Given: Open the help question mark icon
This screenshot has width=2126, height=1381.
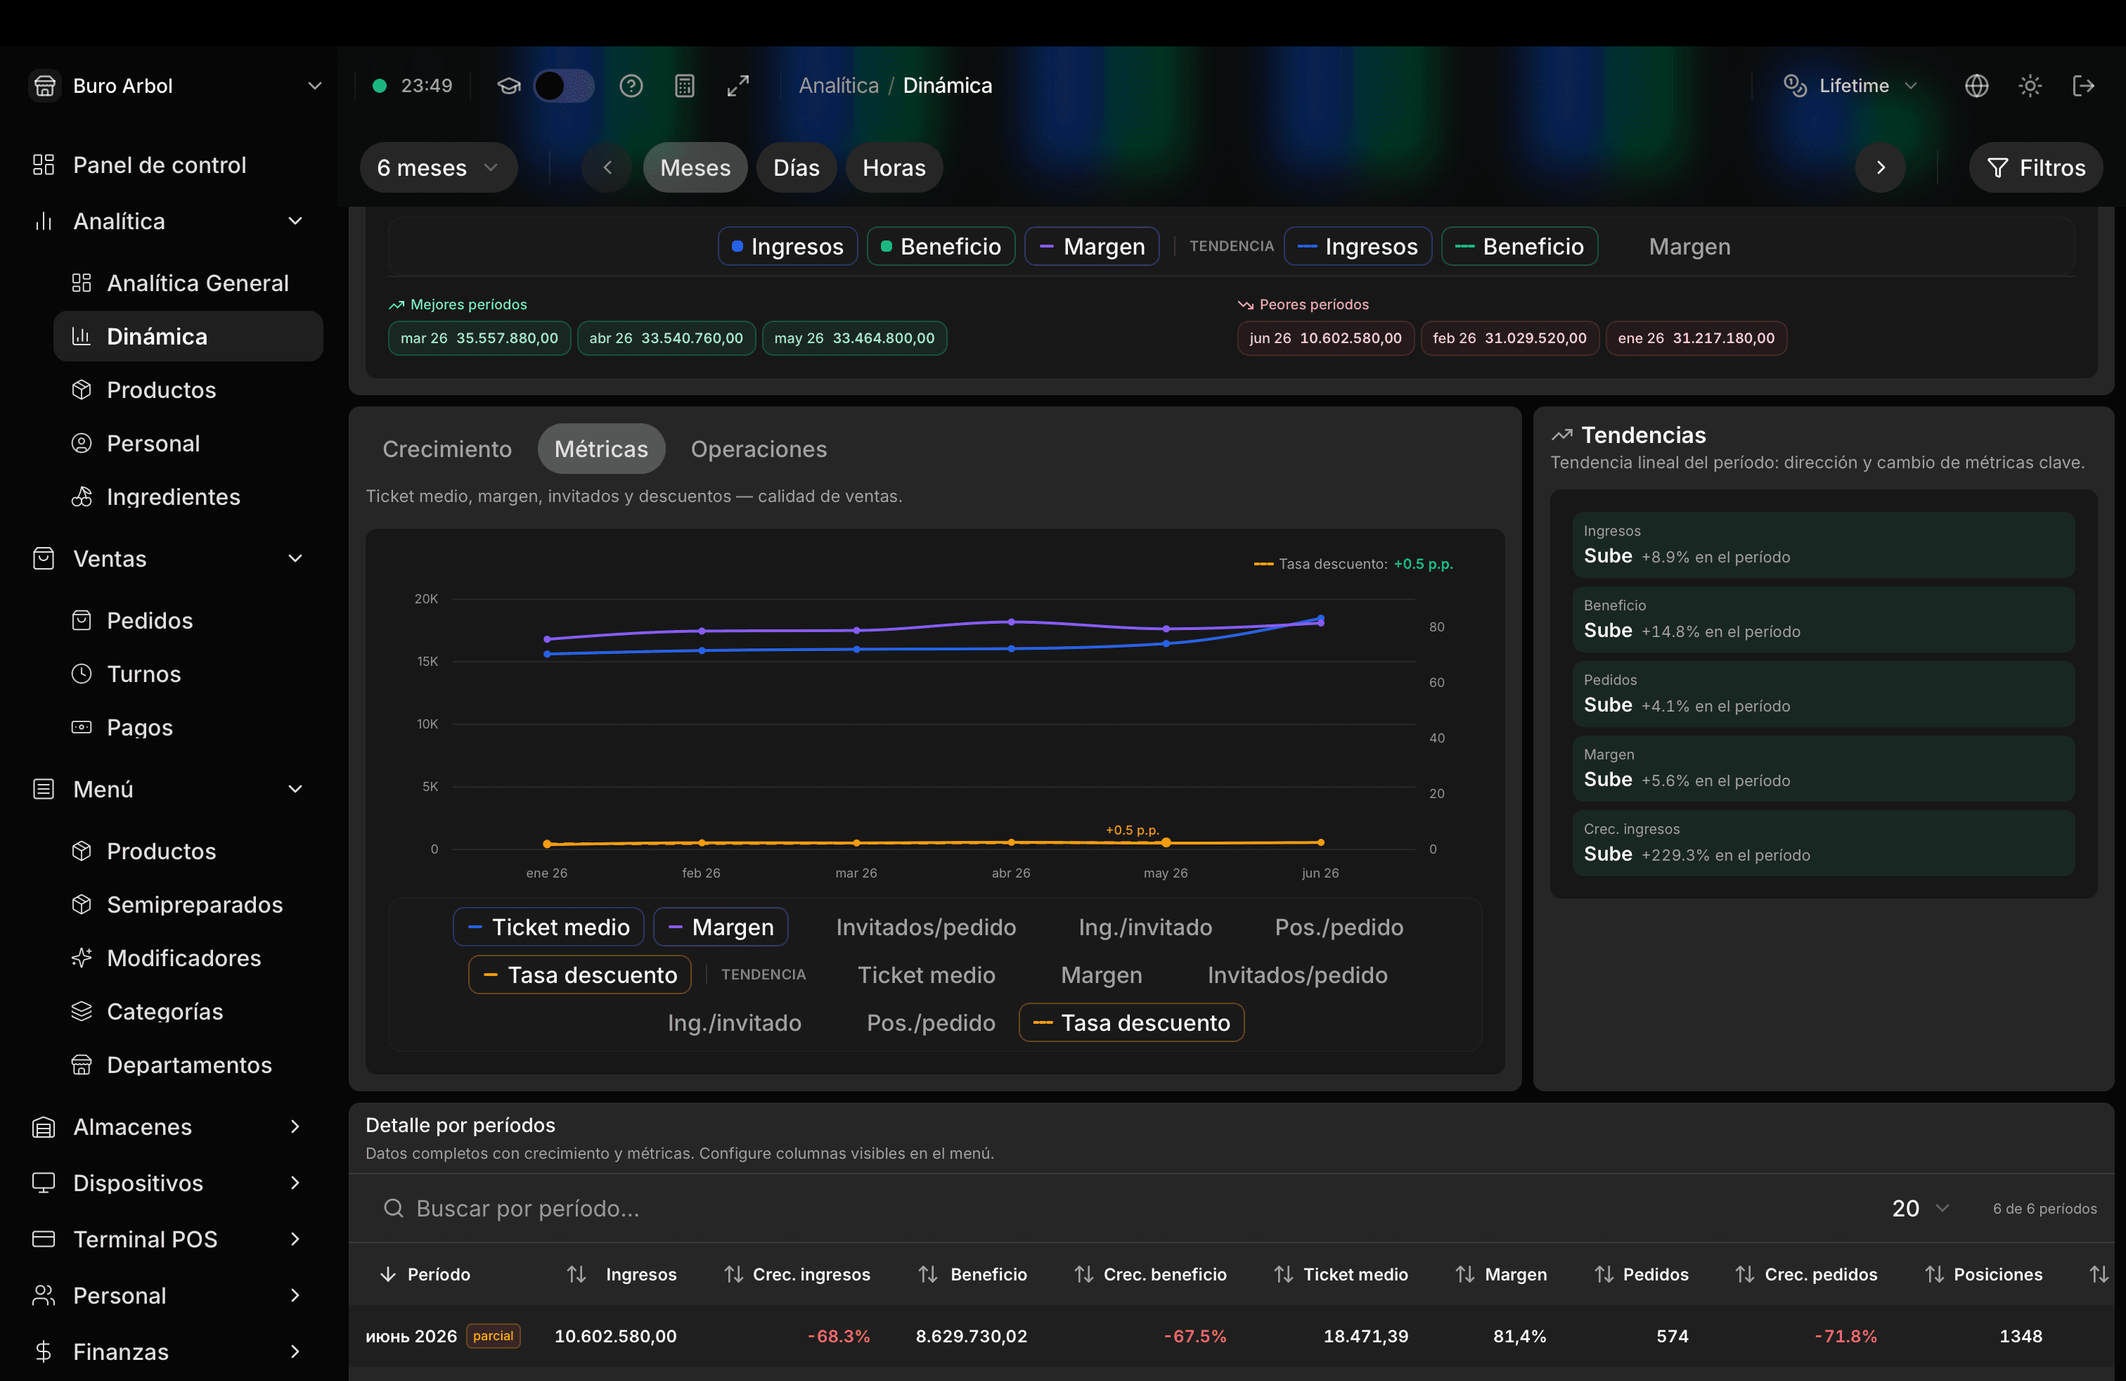Looking at the screenshot, I should (631, 86).
